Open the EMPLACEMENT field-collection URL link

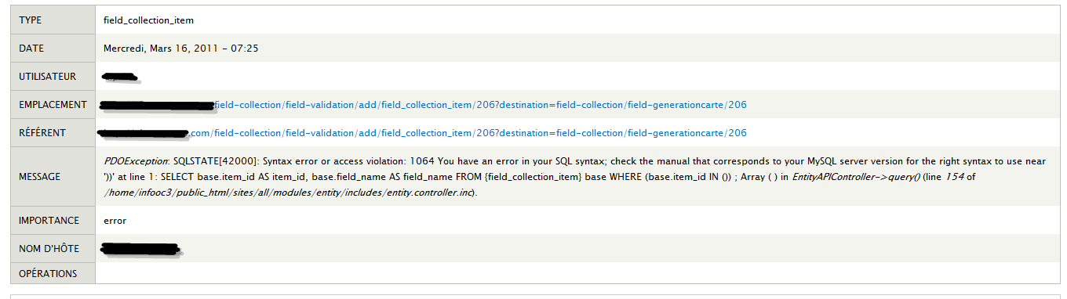coord(424,105)
